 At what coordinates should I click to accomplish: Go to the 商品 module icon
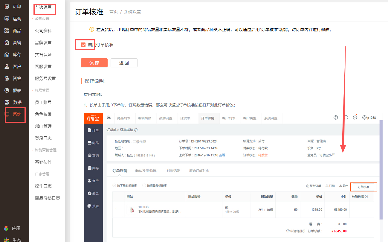coord(7,31)
